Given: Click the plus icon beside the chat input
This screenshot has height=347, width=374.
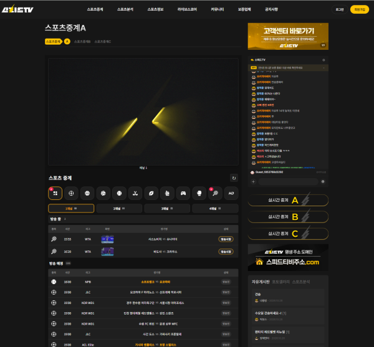Looking at the screenshot, I should [x=253, y=182].
